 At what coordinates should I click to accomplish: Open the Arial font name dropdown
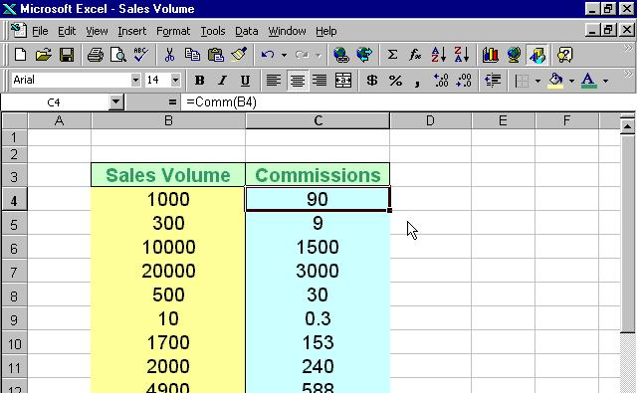click(135, 80)
